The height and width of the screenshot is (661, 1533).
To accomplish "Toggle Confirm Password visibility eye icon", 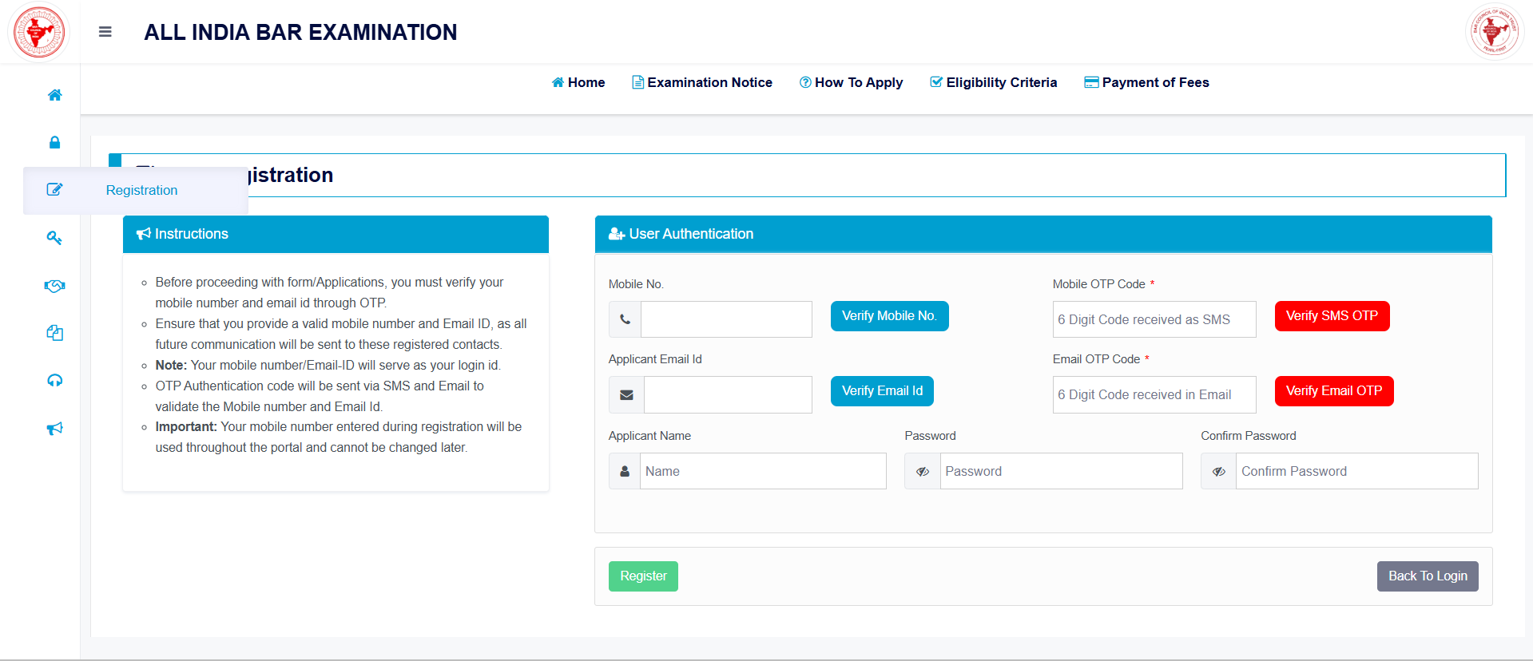I will 1218,471.
